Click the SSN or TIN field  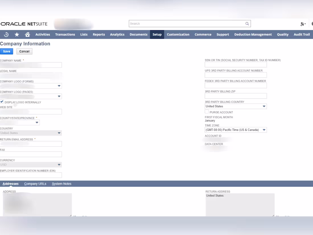pyautogui.click(x=236, y=65)
